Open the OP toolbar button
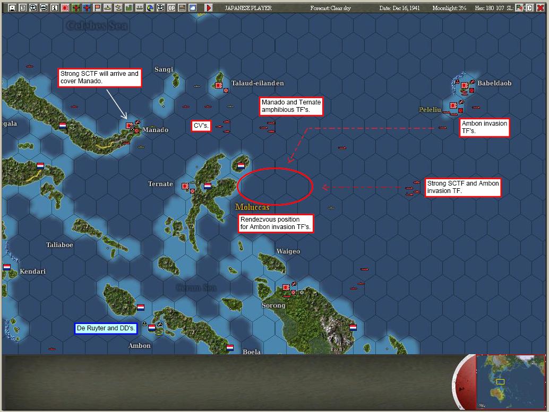Screen dimensions: 549x412 click(x=171, y=8)
